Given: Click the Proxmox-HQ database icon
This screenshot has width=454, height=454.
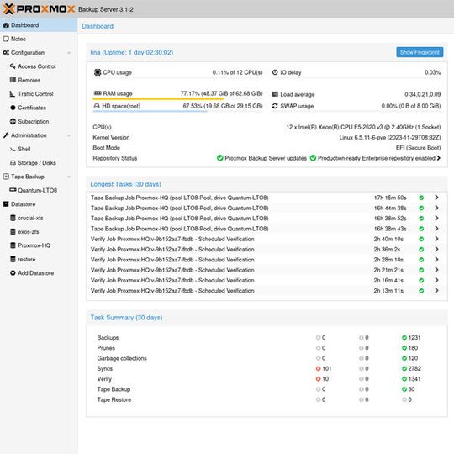Looking at the screenshot, I should click(13, 245).
